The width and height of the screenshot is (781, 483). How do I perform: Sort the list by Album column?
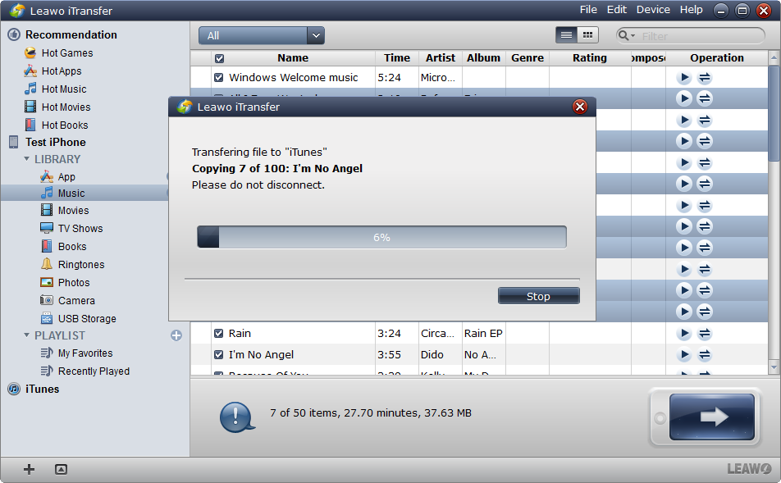[484, 58]
